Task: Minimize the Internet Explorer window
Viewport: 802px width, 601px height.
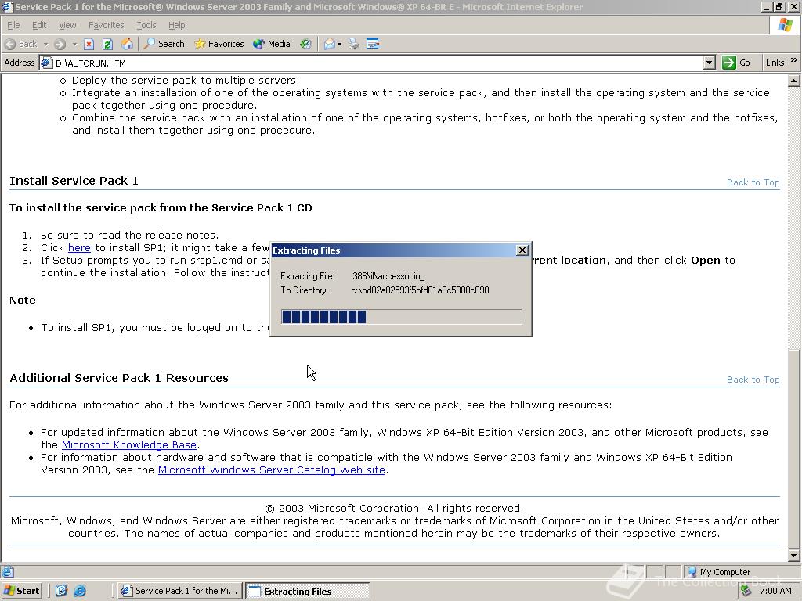Action: (766, 6)
